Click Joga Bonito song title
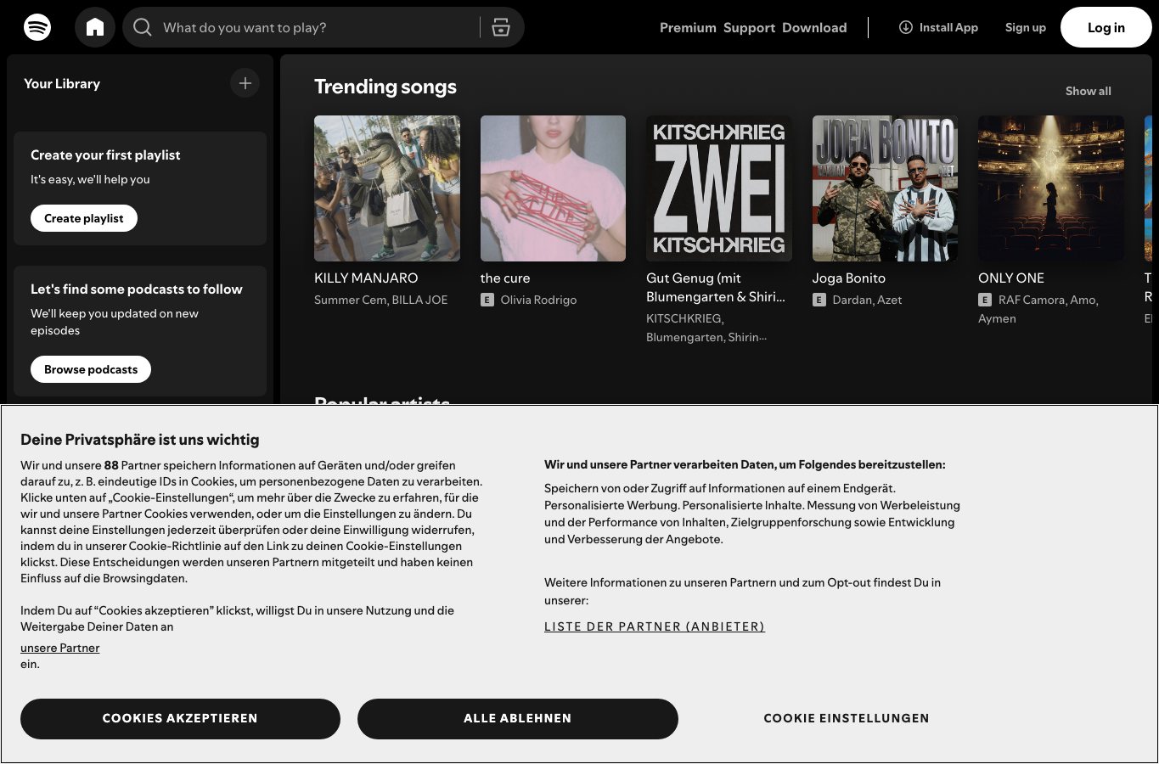 pos(849,278)
